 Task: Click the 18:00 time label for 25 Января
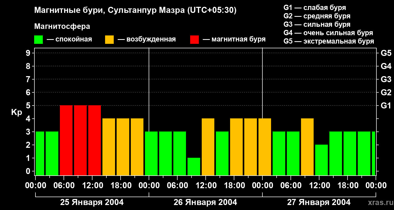click(x=121, y=186)
